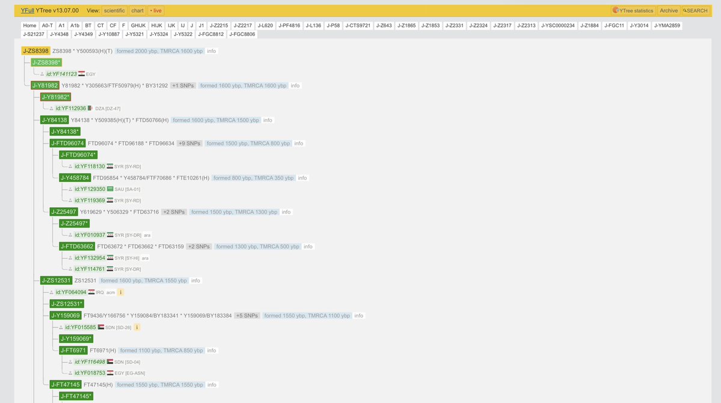Expand +2 SNPs for J-Z25497
The width and height of the screenshot is (721, 403).
[x=174, y=212]
